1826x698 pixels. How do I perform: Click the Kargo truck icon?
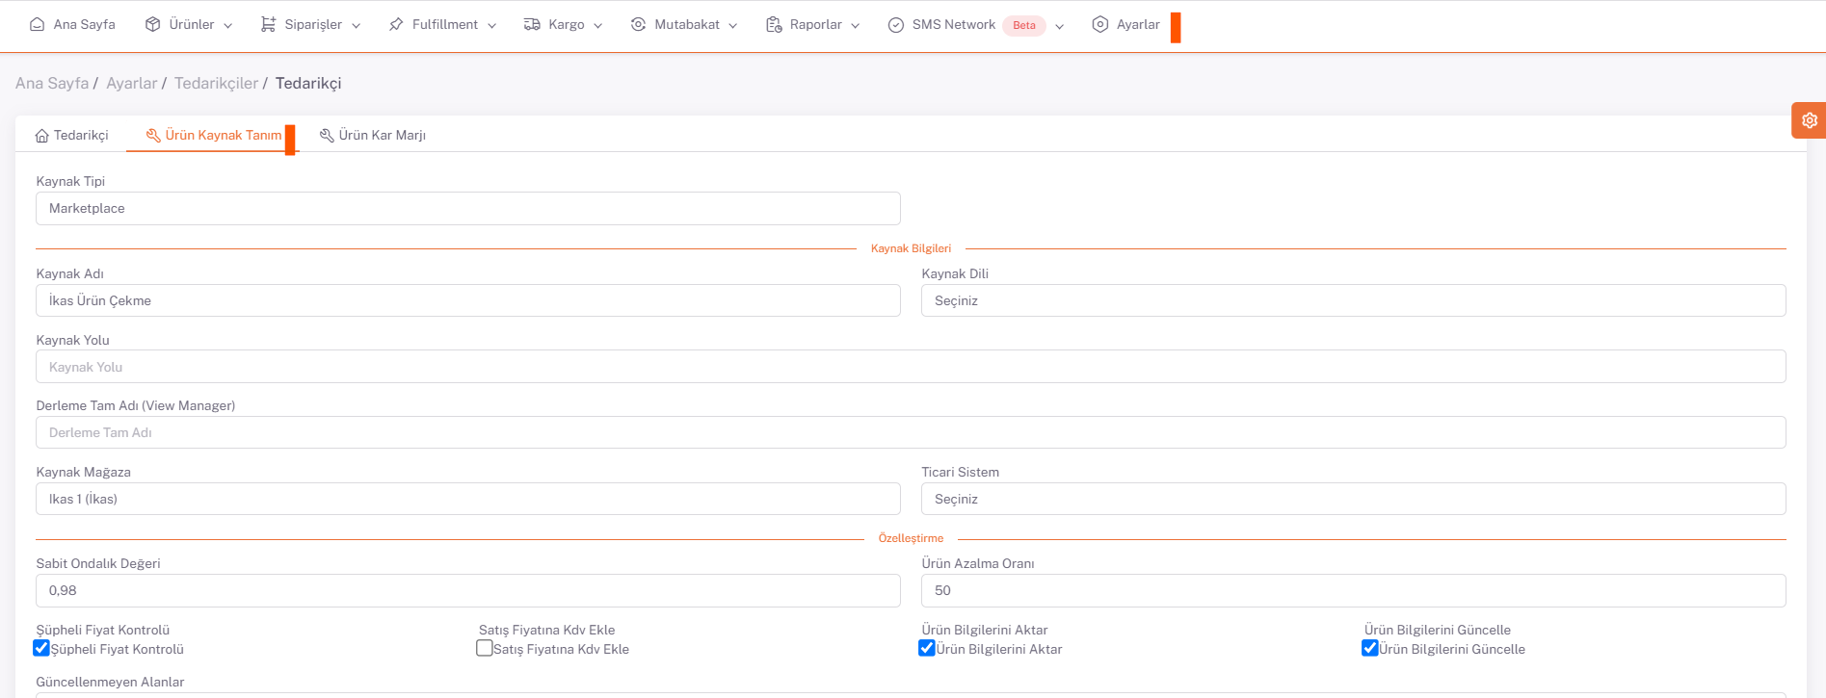[x=532, y=25]
